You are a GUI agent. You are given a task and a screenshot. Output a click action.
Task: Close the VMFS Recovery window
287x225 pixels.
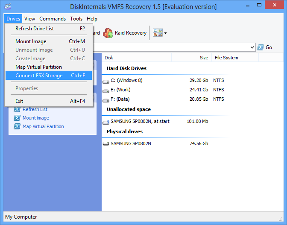[274, 5]
